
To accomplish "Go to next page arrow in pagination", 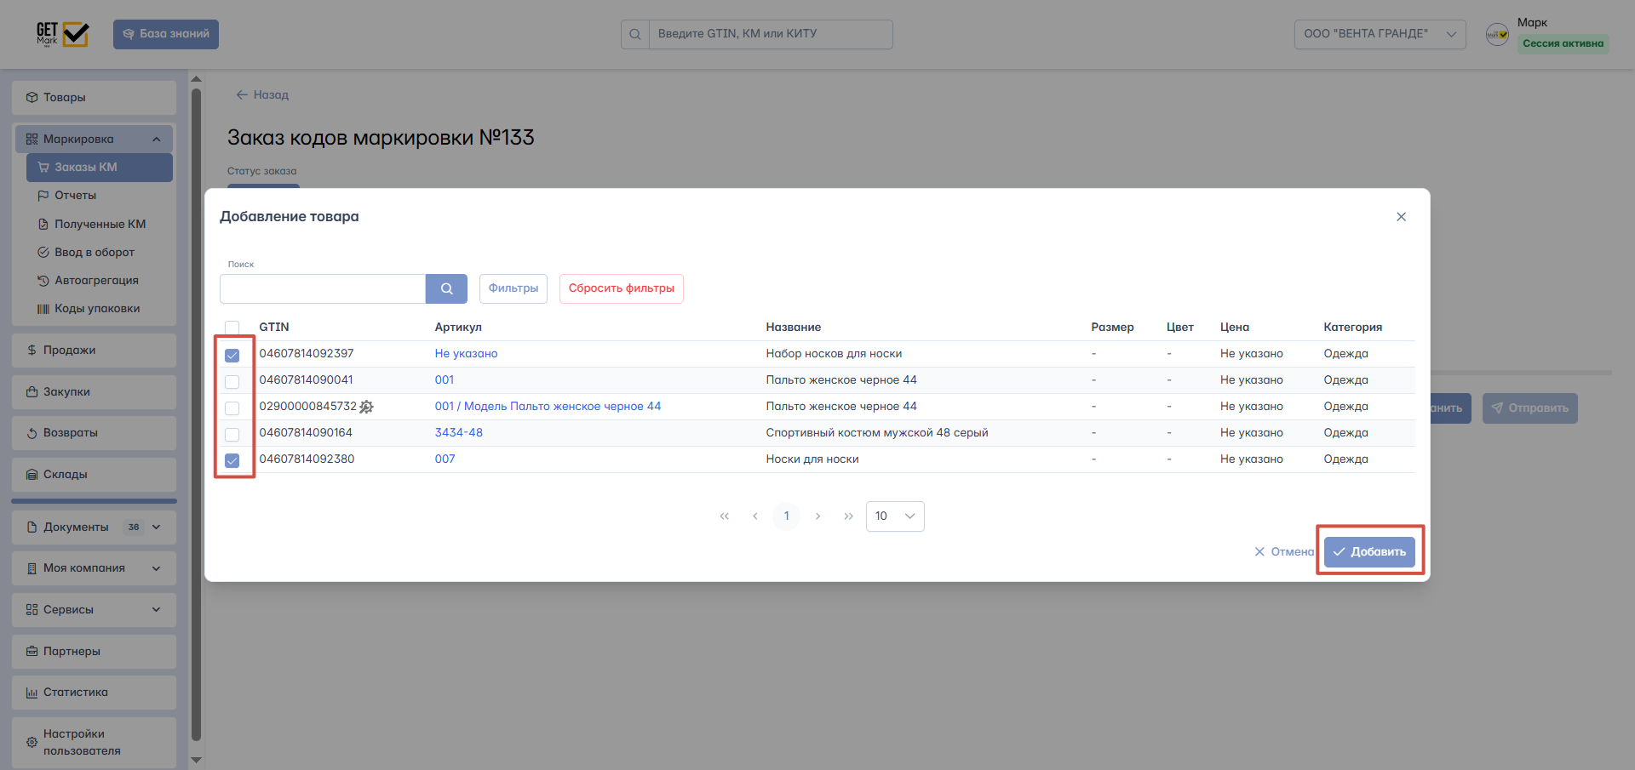I will click(x=817, y=516).
